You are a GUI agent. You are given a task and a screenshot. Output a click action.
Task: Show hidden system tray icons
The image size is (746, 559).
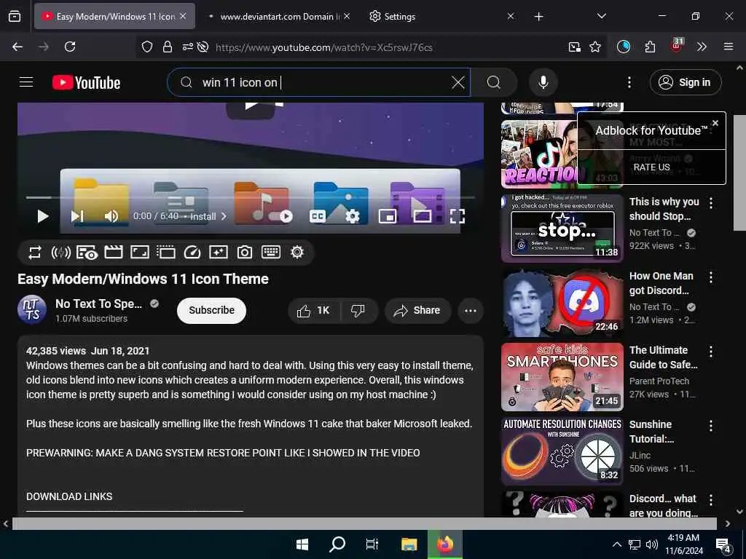(x=616, y=544)
